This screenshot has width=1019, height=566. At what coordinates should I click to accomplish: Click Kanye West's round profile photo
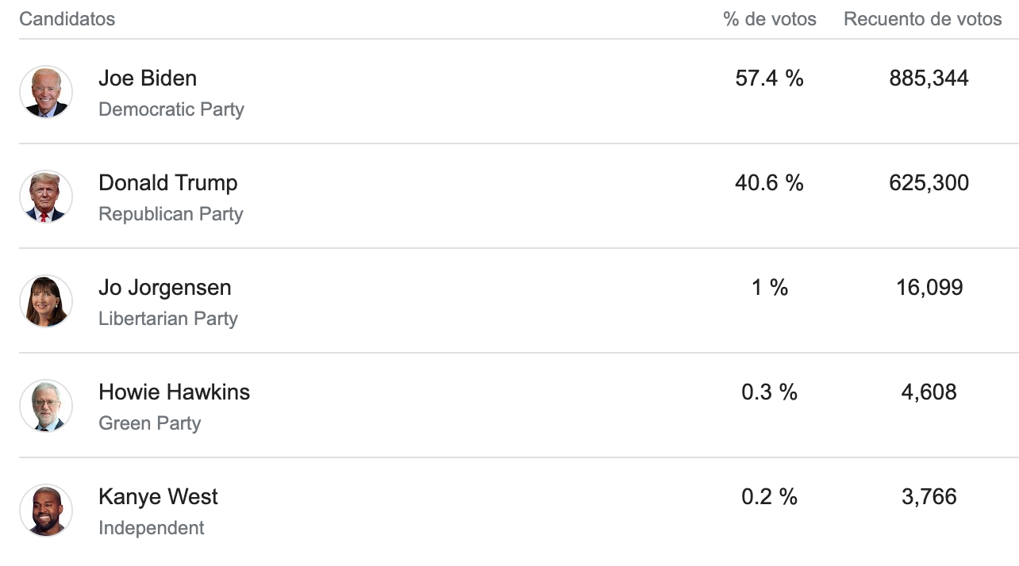pos(46,511)
